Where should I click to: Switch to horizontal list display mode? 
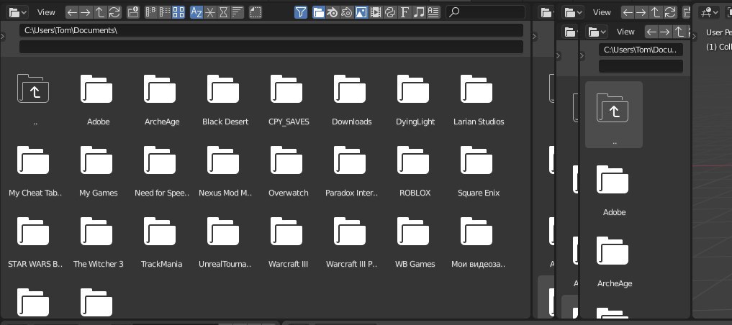click(164, 13)
